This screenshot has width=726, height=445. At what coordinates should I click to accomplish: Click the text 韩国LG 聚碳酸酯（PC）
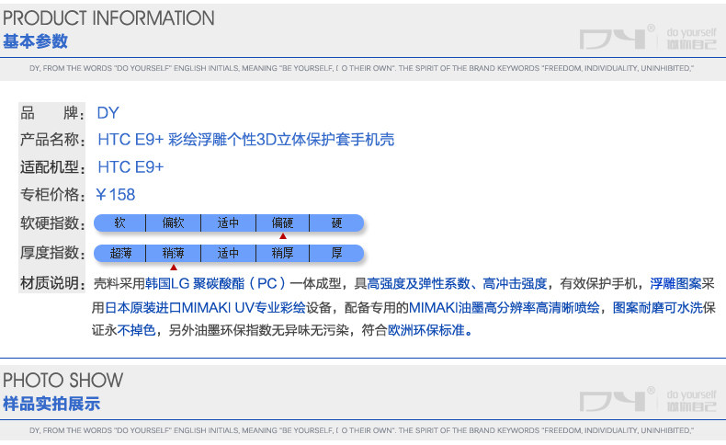(217, 283)
